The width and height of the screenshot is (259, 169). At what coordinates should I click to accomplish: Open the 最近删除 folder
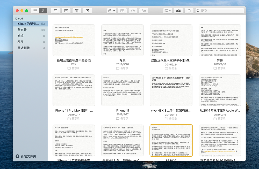click(x=24, y=48)
